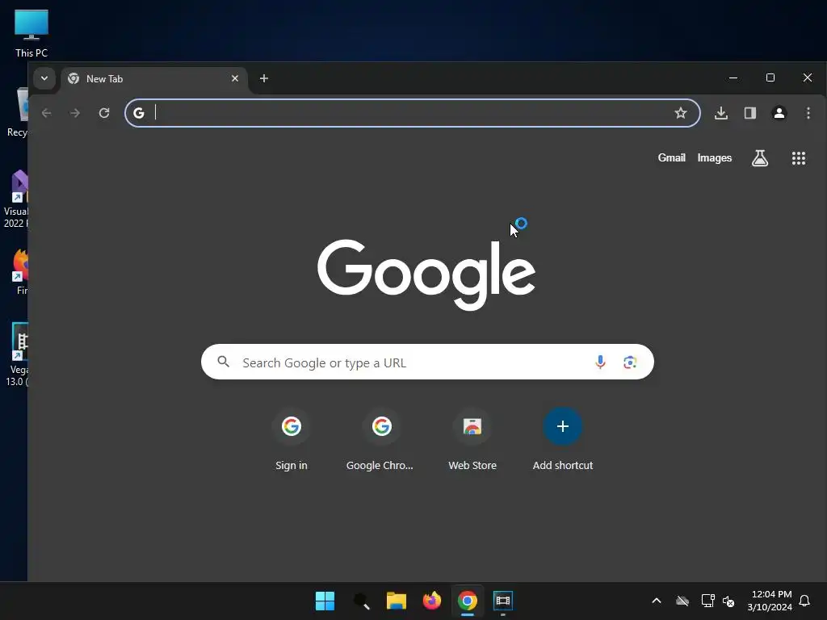The height and width of the screenshot is (620, 827).
Task: Open the Search Labs flask icon
Action: click(759, 157)
